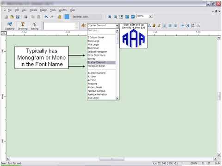
Task: Open the zoom percentage dropdown
Action: (150, 16)
